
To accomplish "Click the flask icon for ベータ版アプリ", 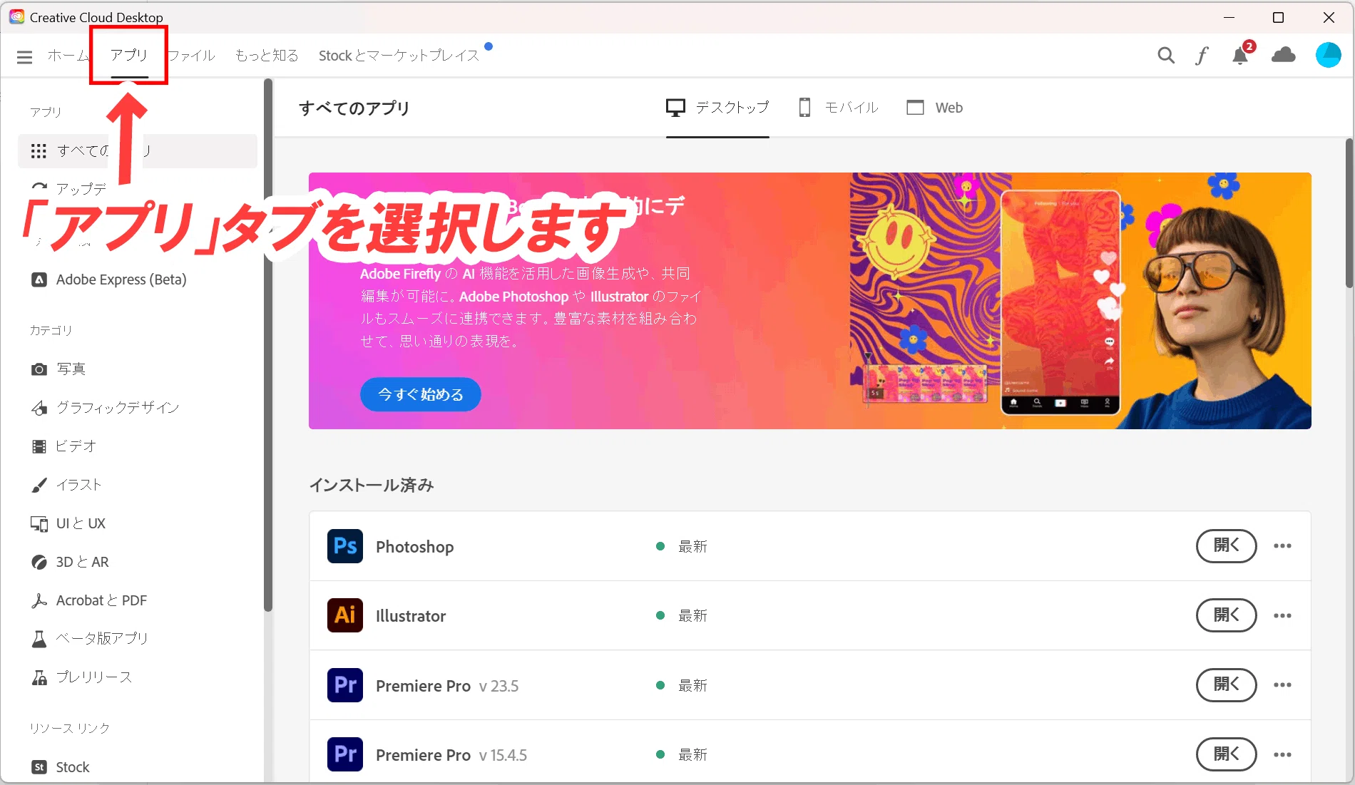I will 39,639.
